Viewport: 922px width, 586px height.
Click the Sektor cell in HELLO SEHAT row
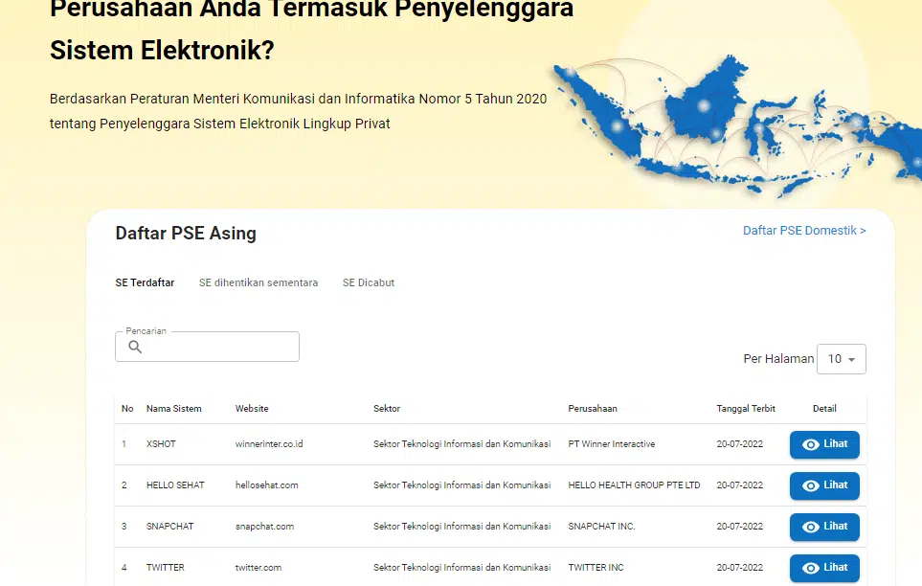coord(462,485)
